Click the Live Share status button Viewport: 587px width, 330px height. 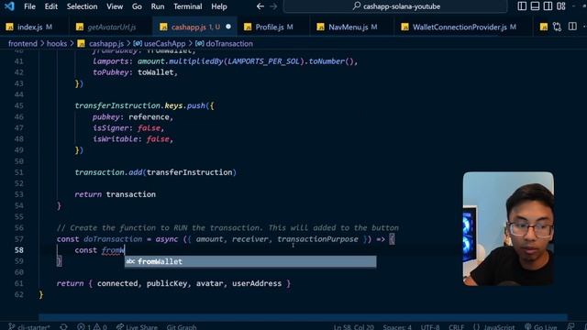coord(137,326)
